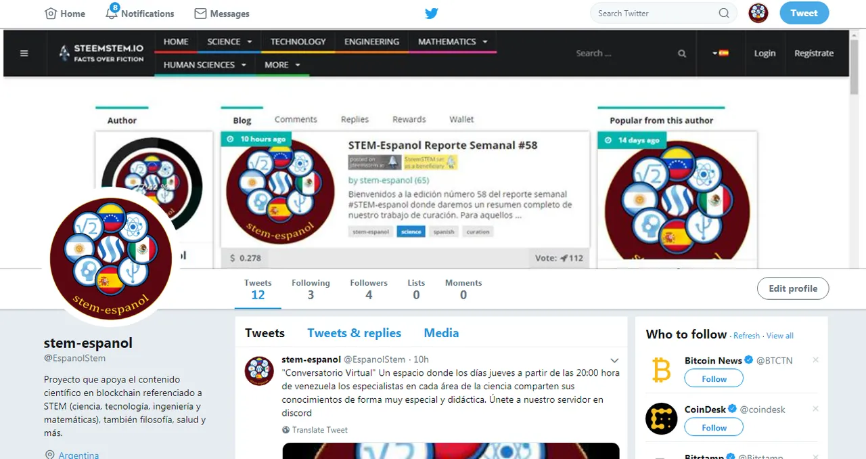Open Notifications bell with badge
Screen dimensions: 866x459
click(x=112, y=12)
